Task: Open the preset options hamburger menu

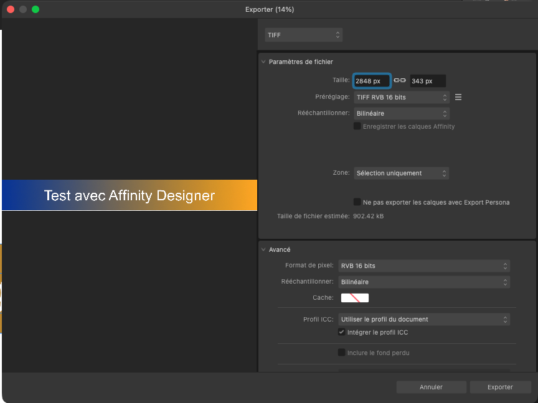Action: [x=458, y=97]
